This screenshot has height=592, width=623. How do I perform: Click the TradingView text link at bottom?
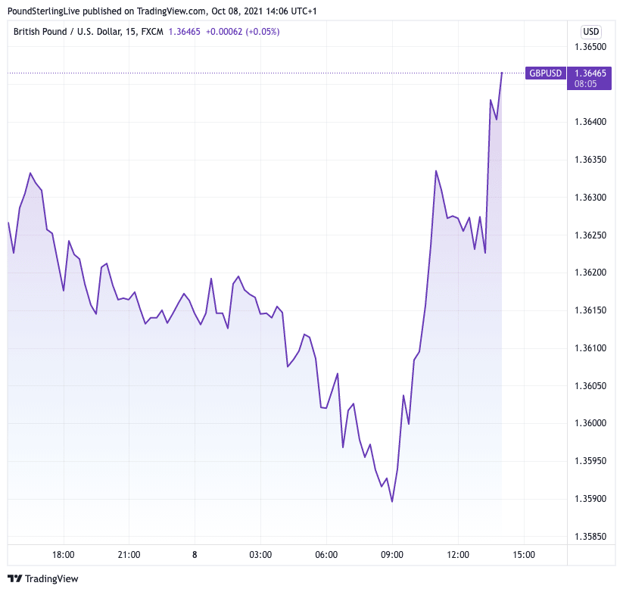click(x=51, y=579)
